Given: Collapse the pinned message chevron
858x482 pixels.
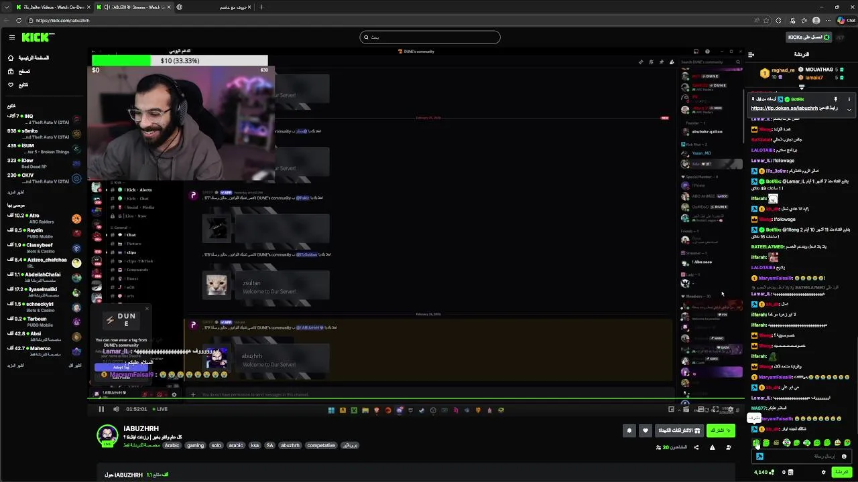Looking at the screenshot, I should 849,109.
